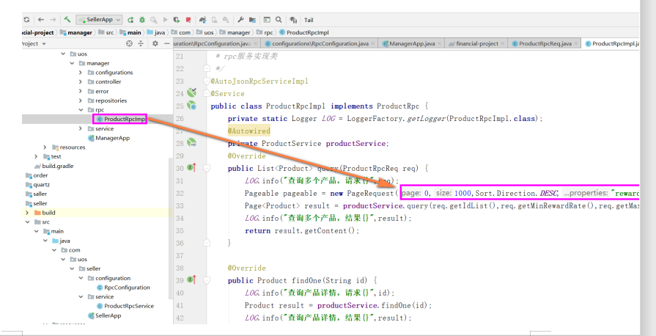Click the Spring bean gutter icon at line 24
This screenshot has height=336, width=656.
191,92
